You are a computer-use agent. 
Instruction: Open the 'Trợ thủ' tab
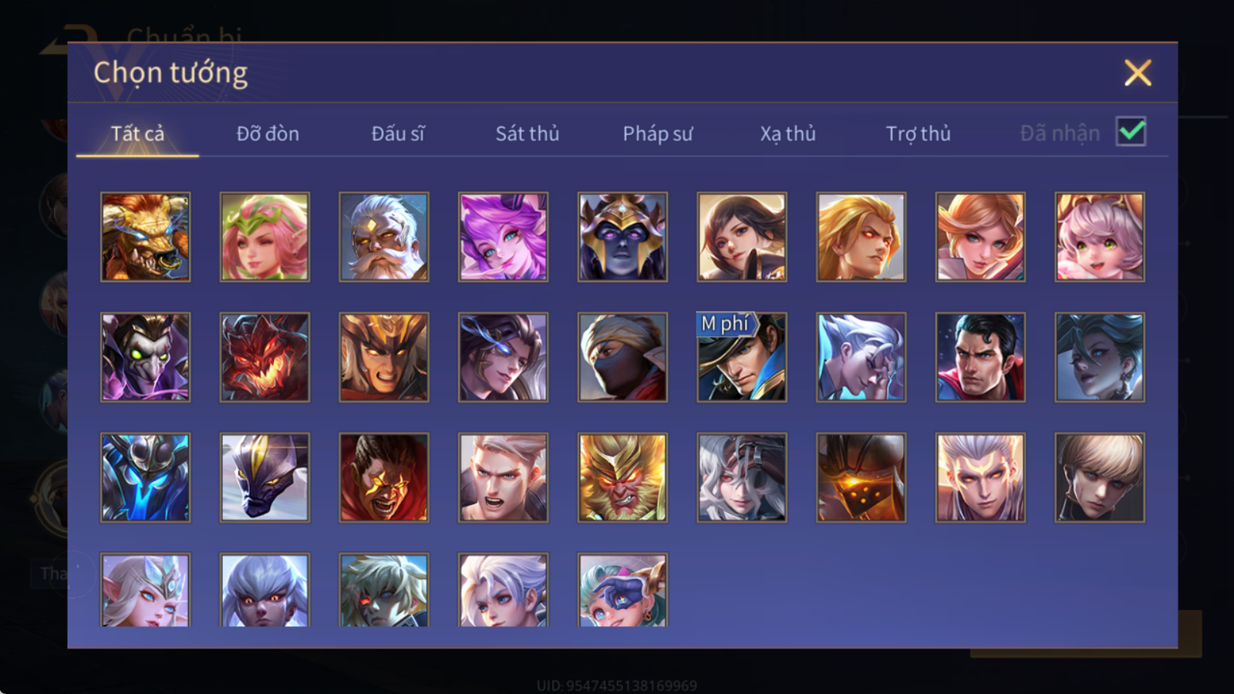click(918, 133)
